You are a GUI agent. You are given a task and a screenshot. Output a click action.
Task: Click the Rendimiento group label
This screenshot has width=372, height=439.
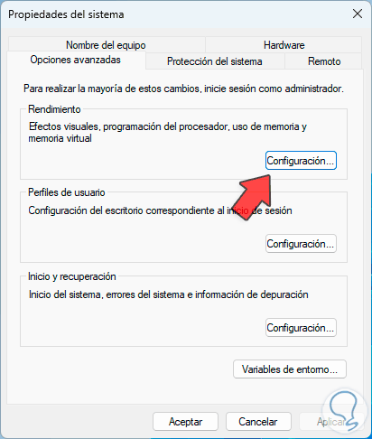[x=54, y=109]
